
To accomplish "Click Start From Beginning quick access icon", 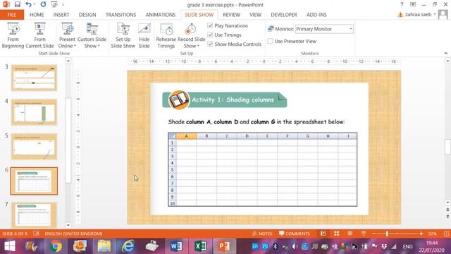I will tap(54, 5).
